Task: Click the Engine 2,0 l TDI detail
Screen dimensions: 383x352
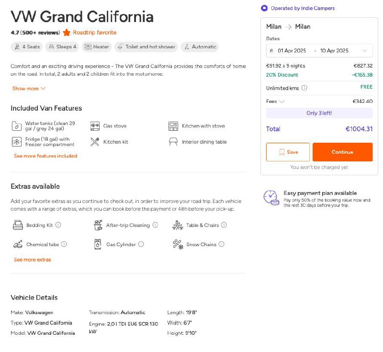Action: (124, 328)
